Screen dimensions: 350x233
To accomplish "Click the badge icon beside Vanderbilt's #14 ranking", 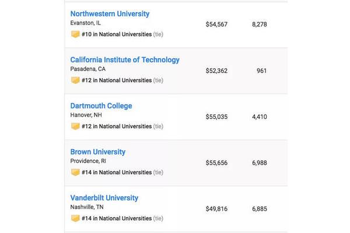I will pyautogui.click(x=75, y=218).
